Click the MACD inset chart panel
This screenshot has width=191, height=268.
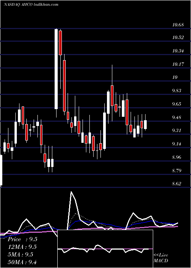[105, 249]
